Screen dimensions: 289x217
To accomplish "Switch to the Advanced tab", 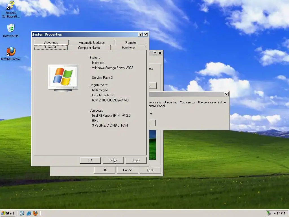I will (x=51, y=43).
